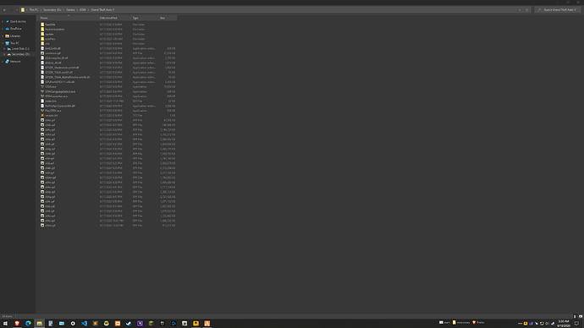Switch to details view in status bar
The width and height of the screenshot is (584, 328).
click(575, 316)
